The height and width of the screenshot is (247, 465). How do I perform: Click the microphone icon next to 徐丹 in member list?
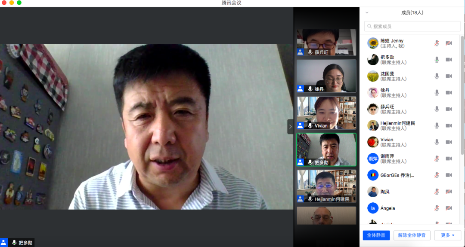[437, 93]
